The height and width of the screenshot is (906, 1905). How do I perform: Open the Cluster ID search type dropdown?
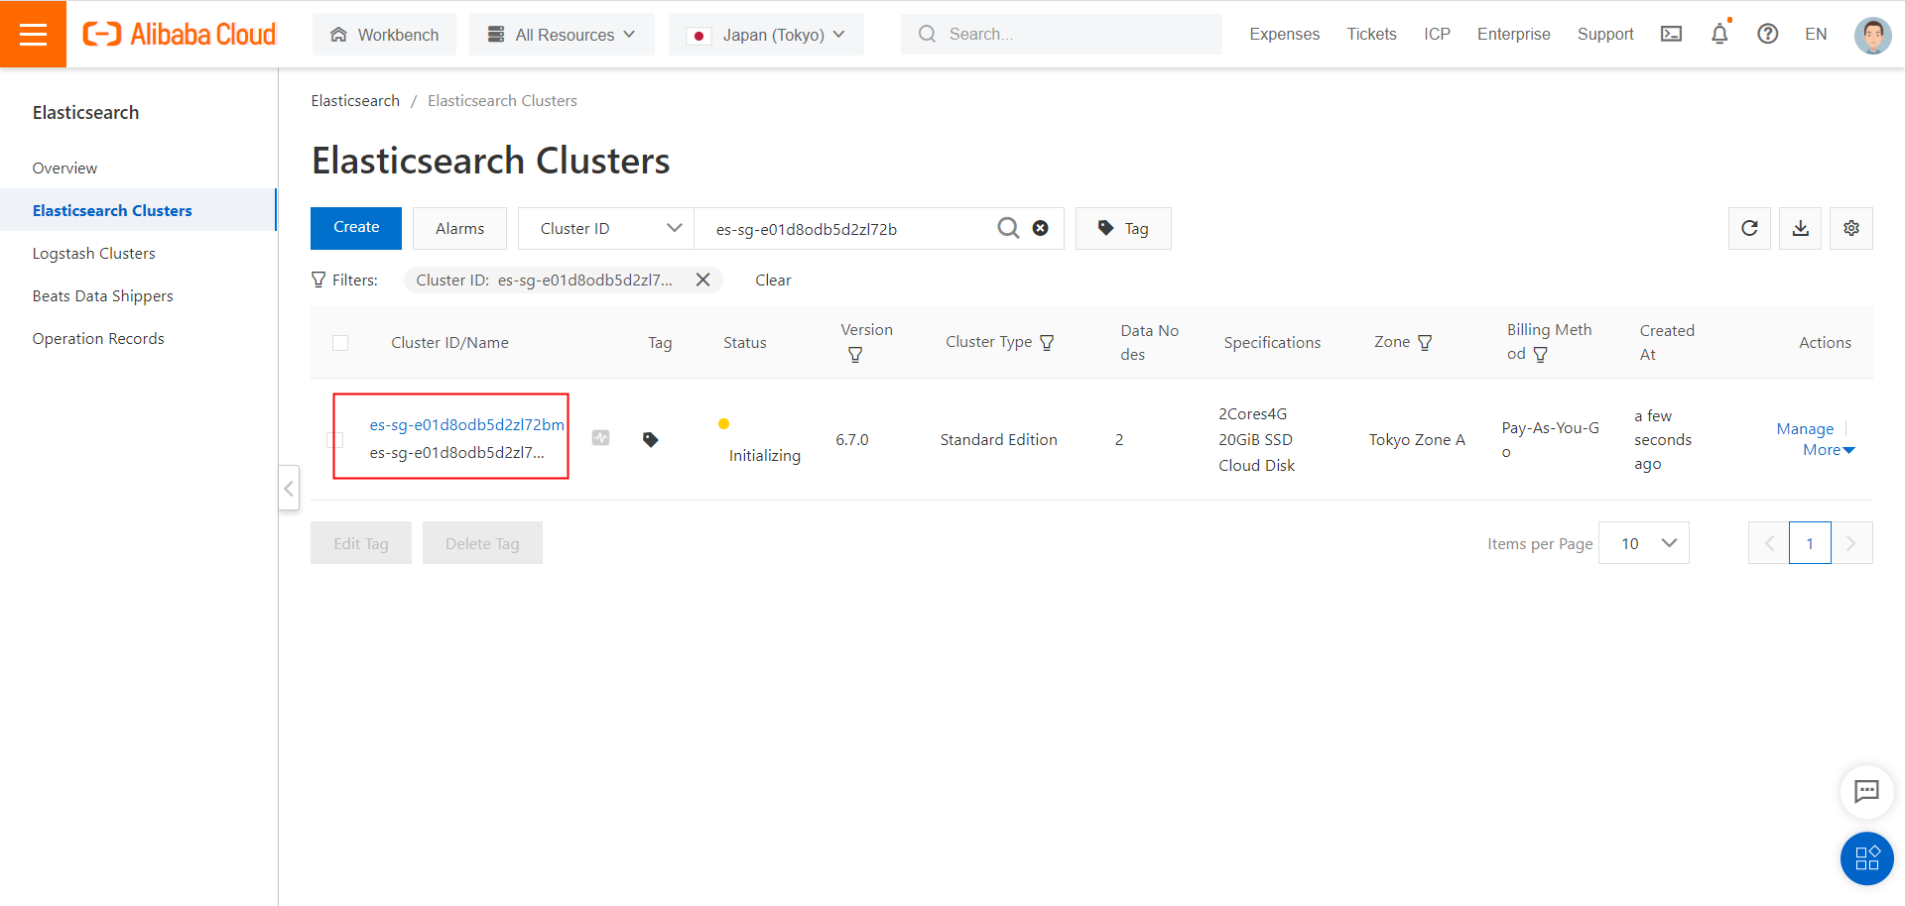(606, 228)
